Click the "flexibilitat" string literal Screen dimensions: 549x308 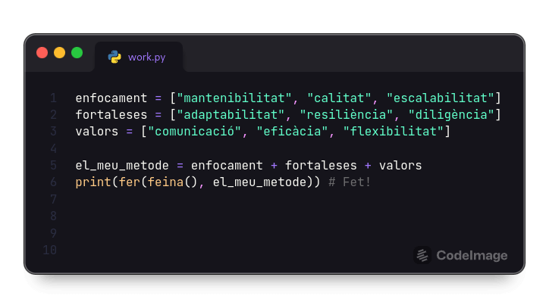tap(394, 132)
